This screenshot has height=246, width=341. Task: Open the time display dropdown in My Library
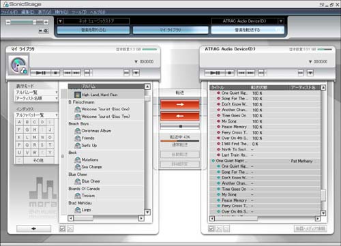coord(136,61)
